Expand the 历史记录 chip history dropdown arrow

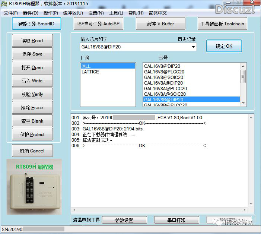coord(193,47)
